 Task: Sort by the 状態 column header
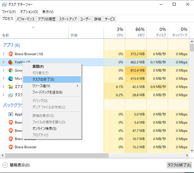[86, 32]
